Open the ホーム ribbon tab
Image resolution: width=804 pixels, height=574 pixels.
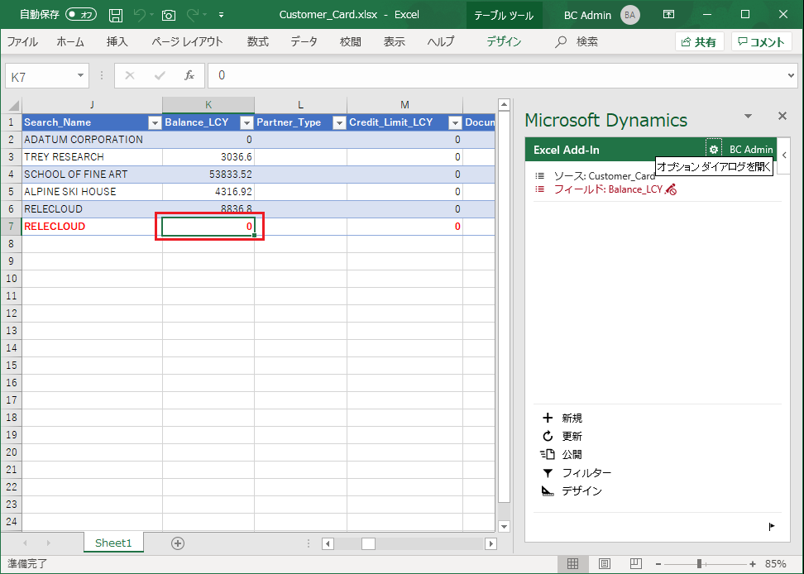tap(70, 41)
